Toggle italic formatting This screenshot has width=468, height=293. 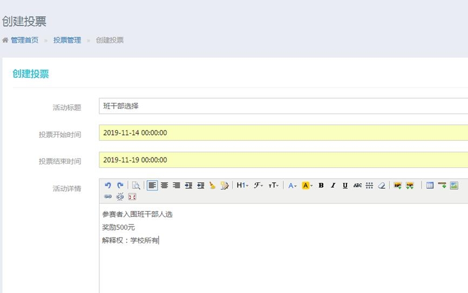tap(333, 185)
